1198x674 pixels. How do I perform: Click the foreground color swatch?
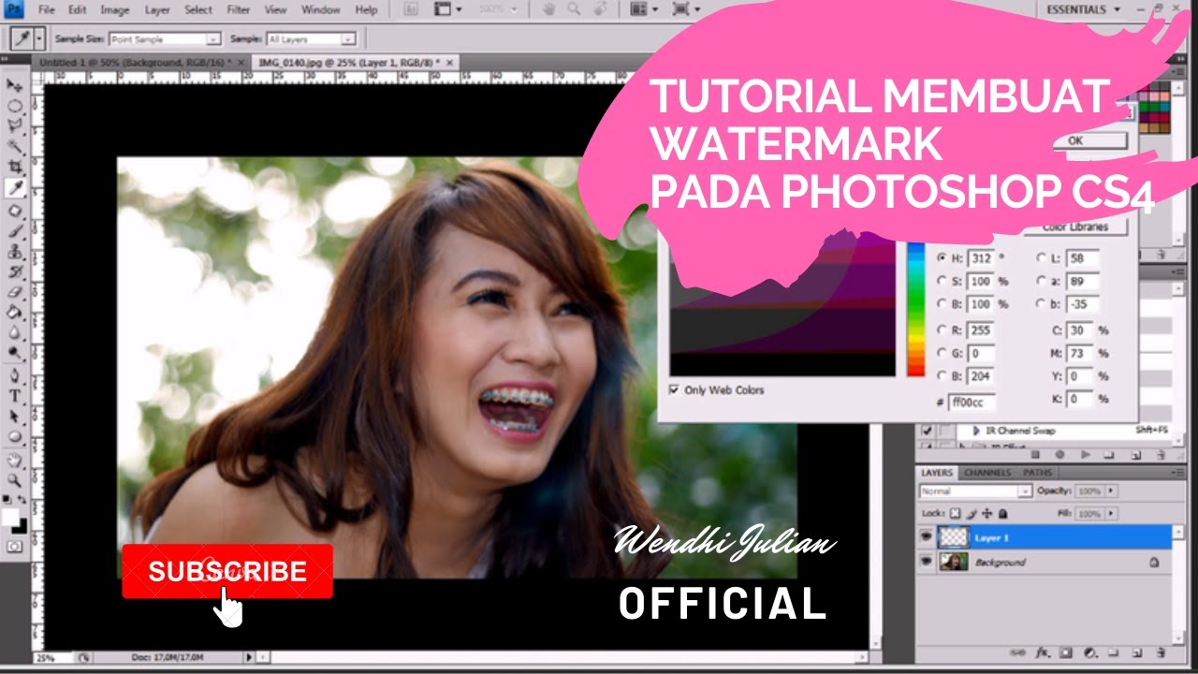pyautogui.click(x=10, y=517)
